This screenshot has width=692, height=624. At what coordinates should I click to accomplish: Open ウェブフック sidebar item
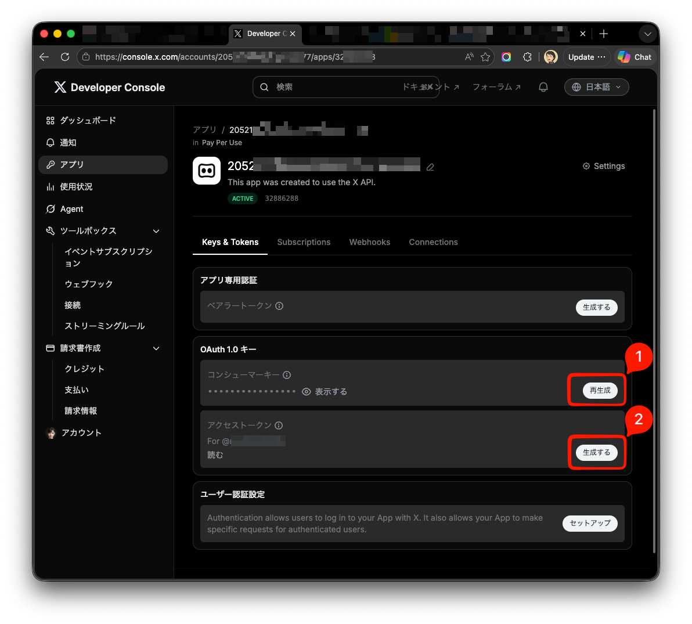[89, 284]
